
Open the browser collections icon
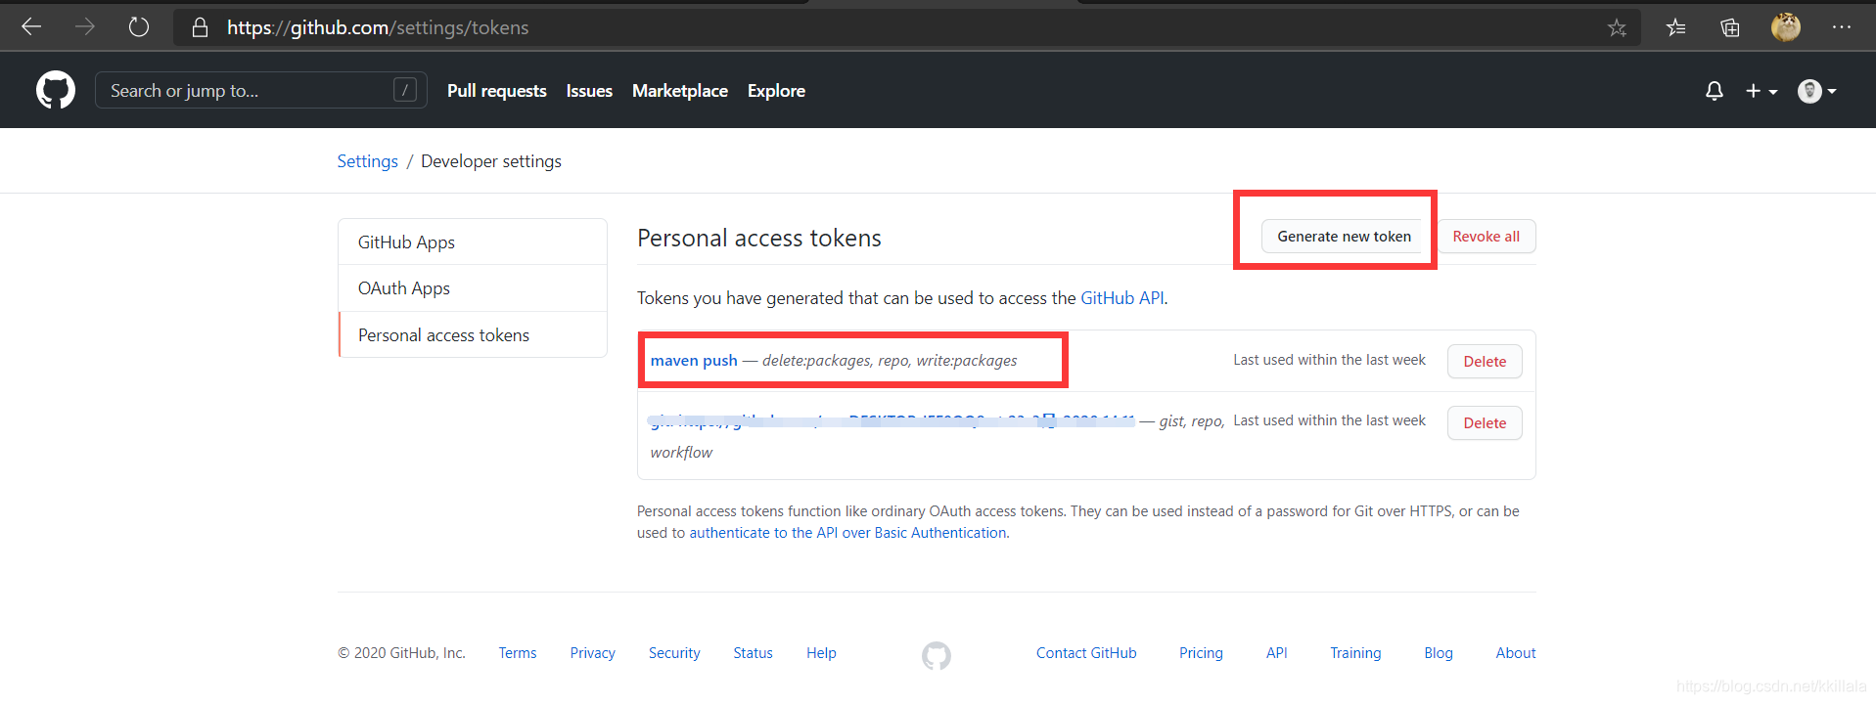tap(1730, 27)
